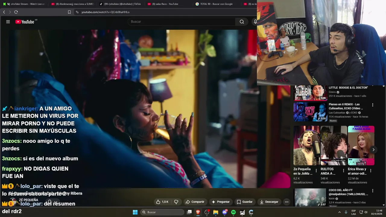Click LITTLE BOOGIE & EL DOCTOR title
The height and width of the screenshot is (217, 386).
point(348,88)
